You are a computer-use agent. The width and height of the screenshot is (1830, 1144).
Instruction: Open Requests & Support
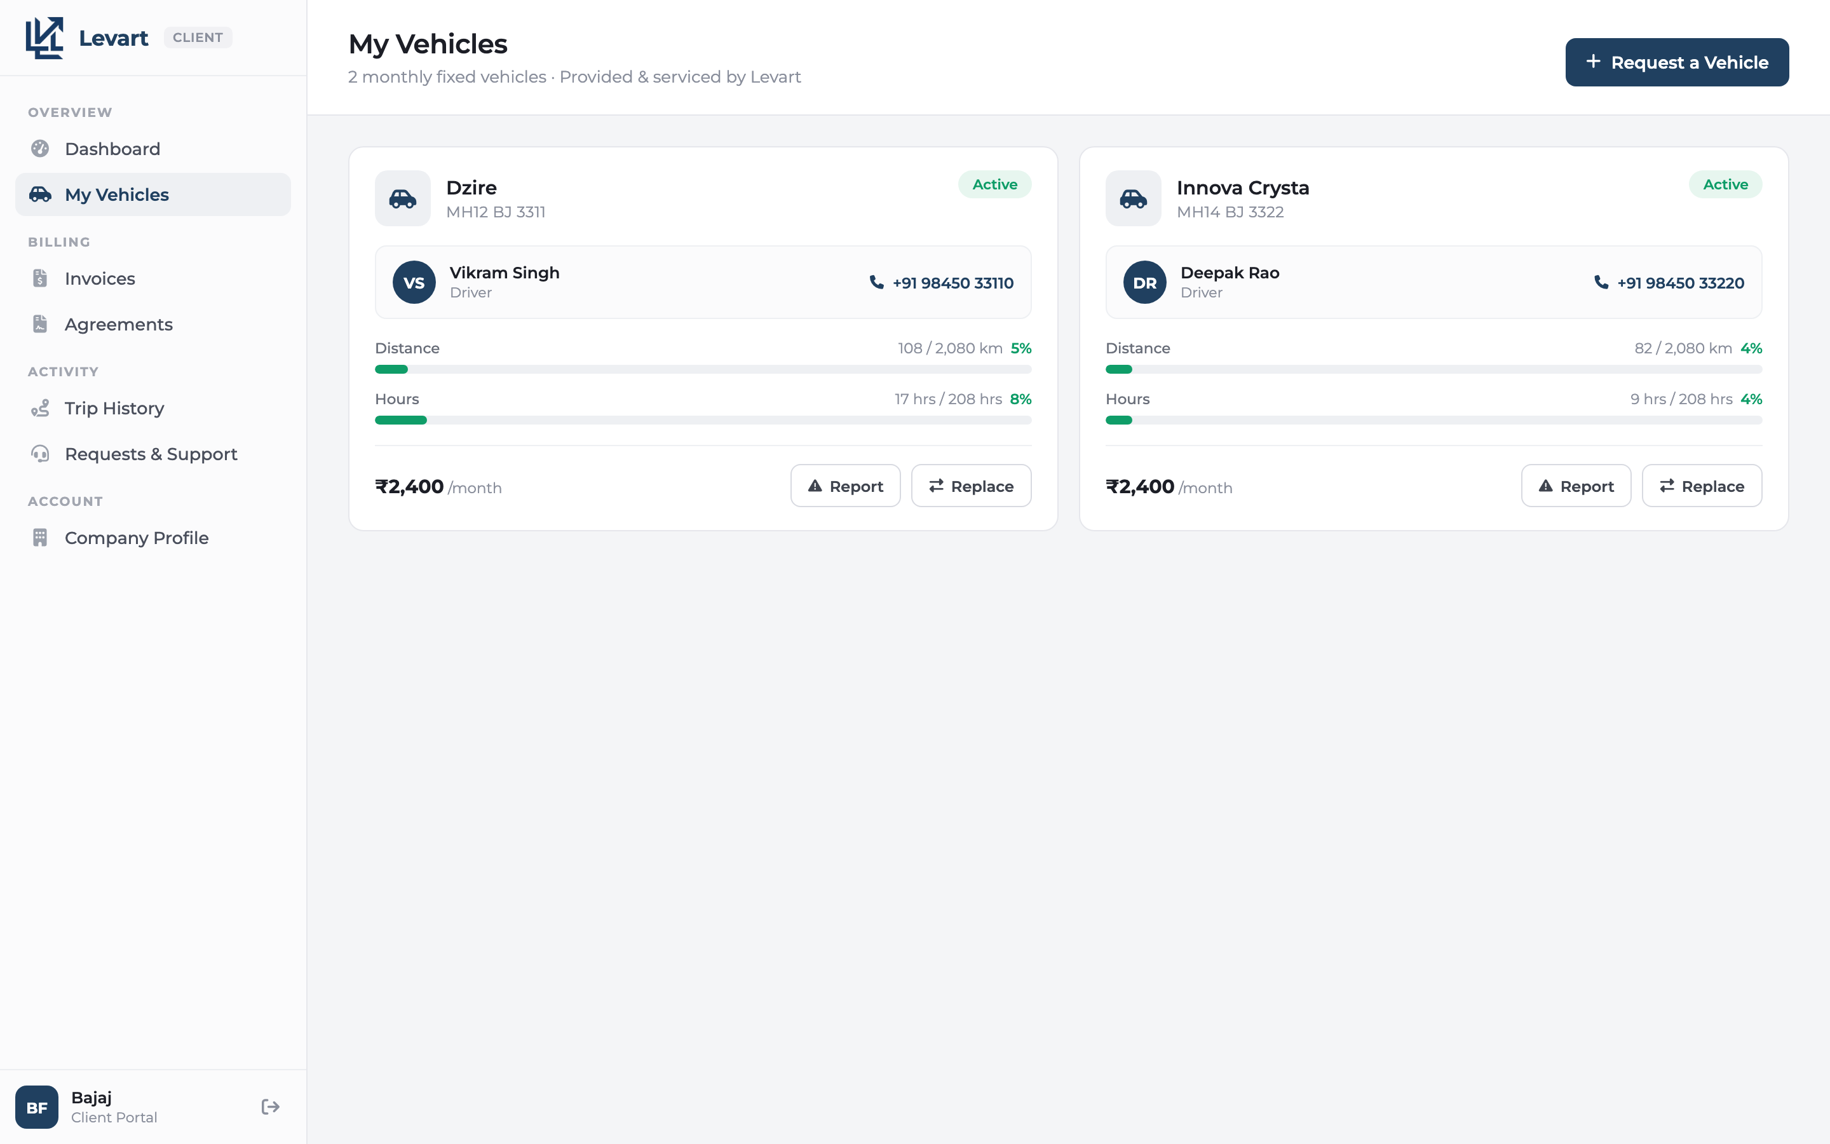pos(152,454)
